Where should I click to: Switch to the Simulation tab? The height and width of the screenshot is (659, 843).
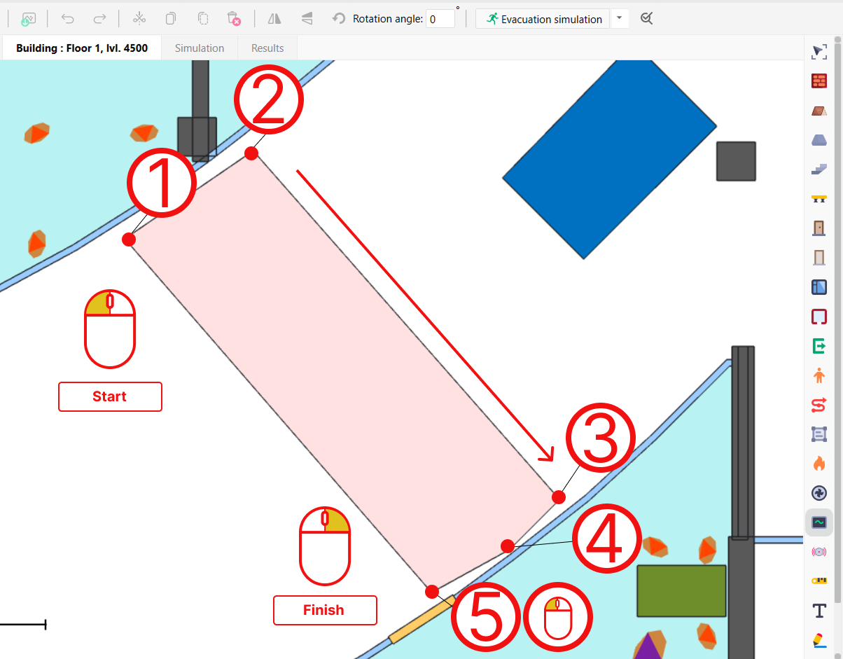200,48
